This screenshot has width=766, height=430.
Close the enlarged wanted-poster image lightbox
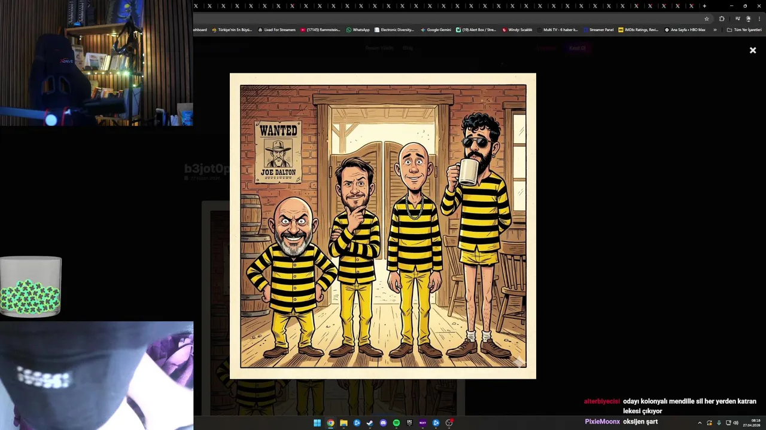tap(753, 50)
